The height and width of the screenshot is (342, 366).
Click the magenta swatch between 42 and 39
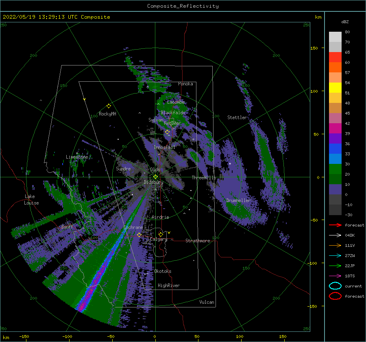[335, 128]
